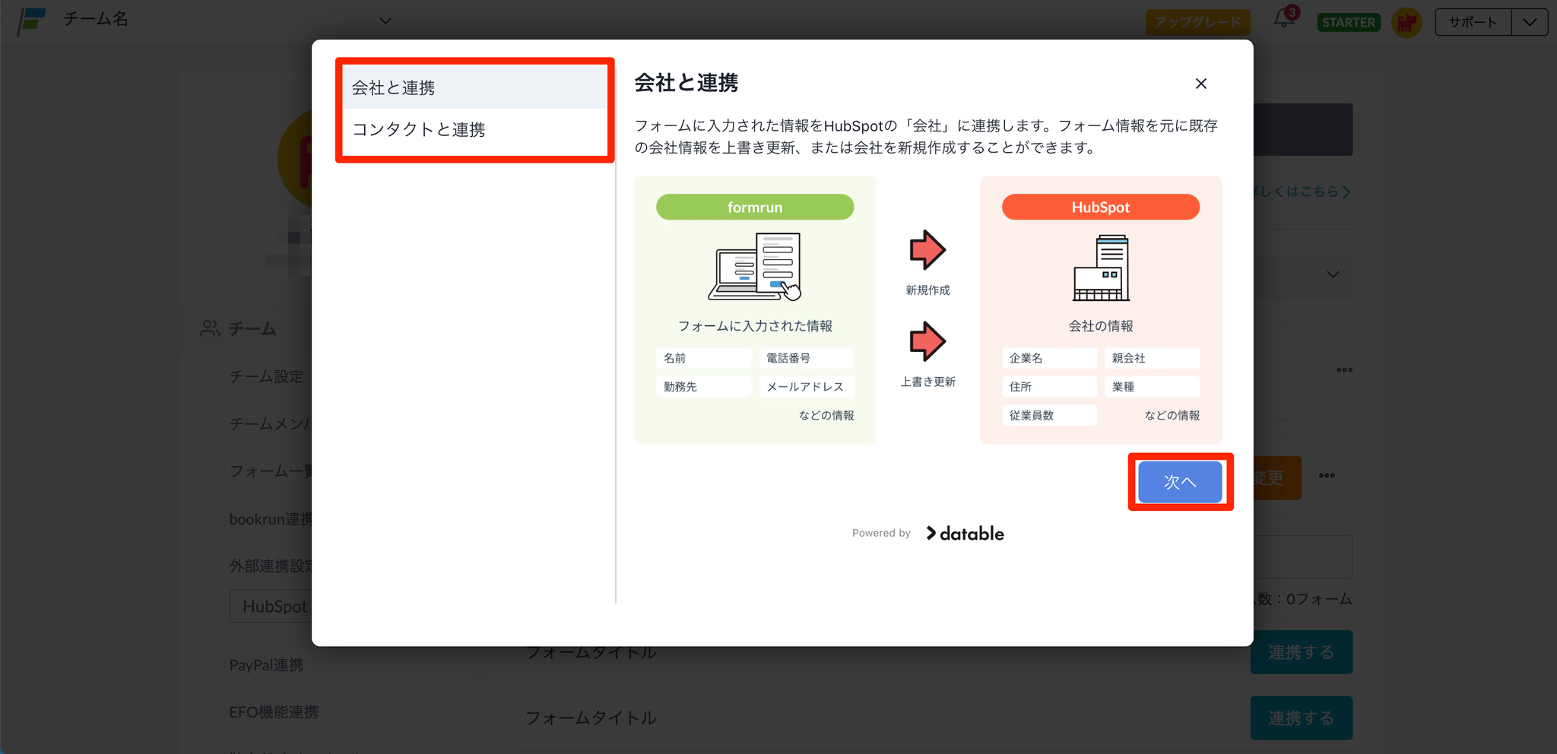Open EFO機能連携 in the sidebar
Image resolution: width=1557 pixels, height=754 pixels.
click(274, 712)
